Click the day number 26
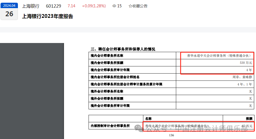The image size is (256, 139). coord(9,14)
